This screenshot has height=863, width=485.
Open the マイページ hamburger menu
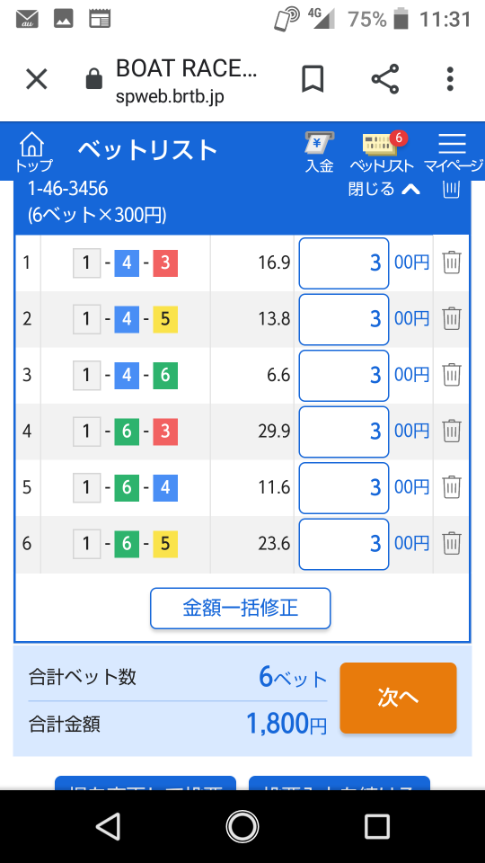(x=453, y=153)
